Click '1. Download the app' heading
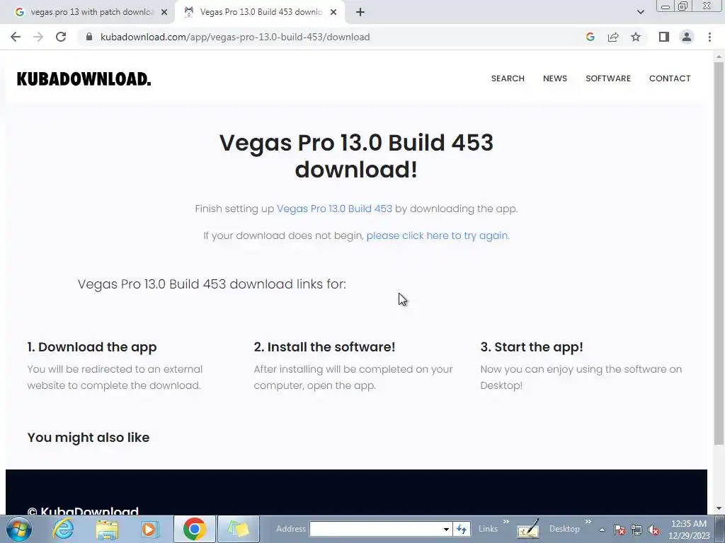Viewport: 725px width, 543px height. pos(92,346)
